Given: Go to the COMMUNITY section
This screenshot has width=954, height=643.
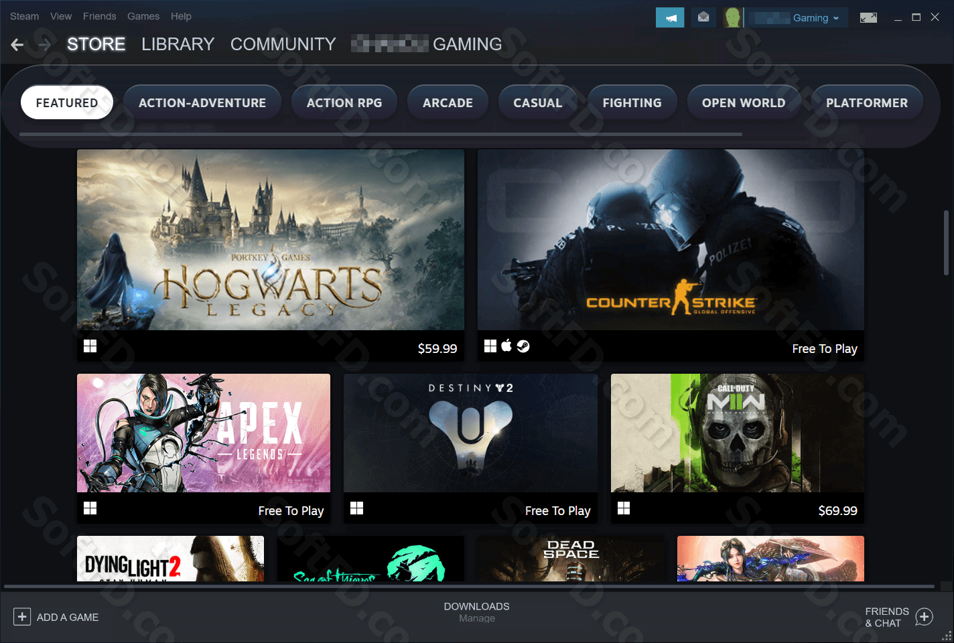Looking at the screenshot, I should [283, 44].
